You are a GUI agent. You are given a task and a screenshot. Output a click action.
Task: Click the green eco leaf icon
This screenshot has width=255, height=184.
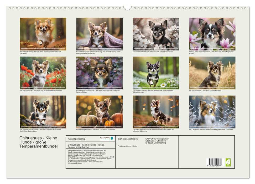coord(228,162)
